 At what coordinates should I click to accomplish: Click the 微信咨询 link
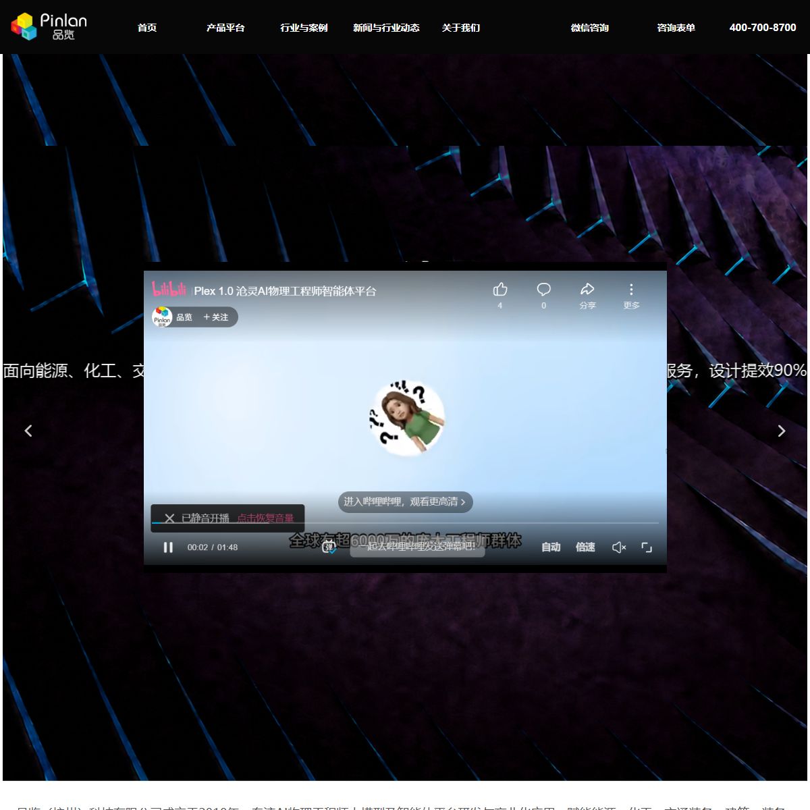click(590, 28)
